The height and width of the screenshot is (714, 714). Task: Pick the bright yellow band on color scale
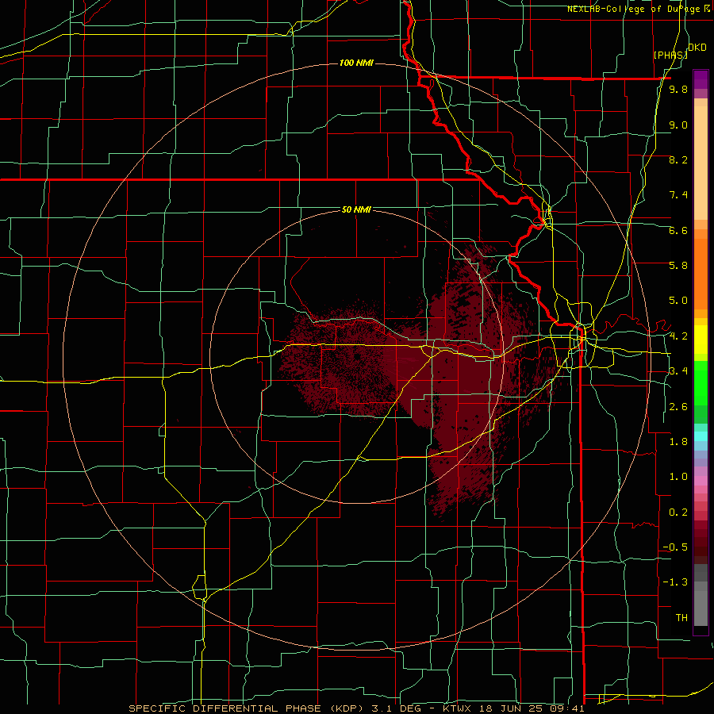pos(701,339)
